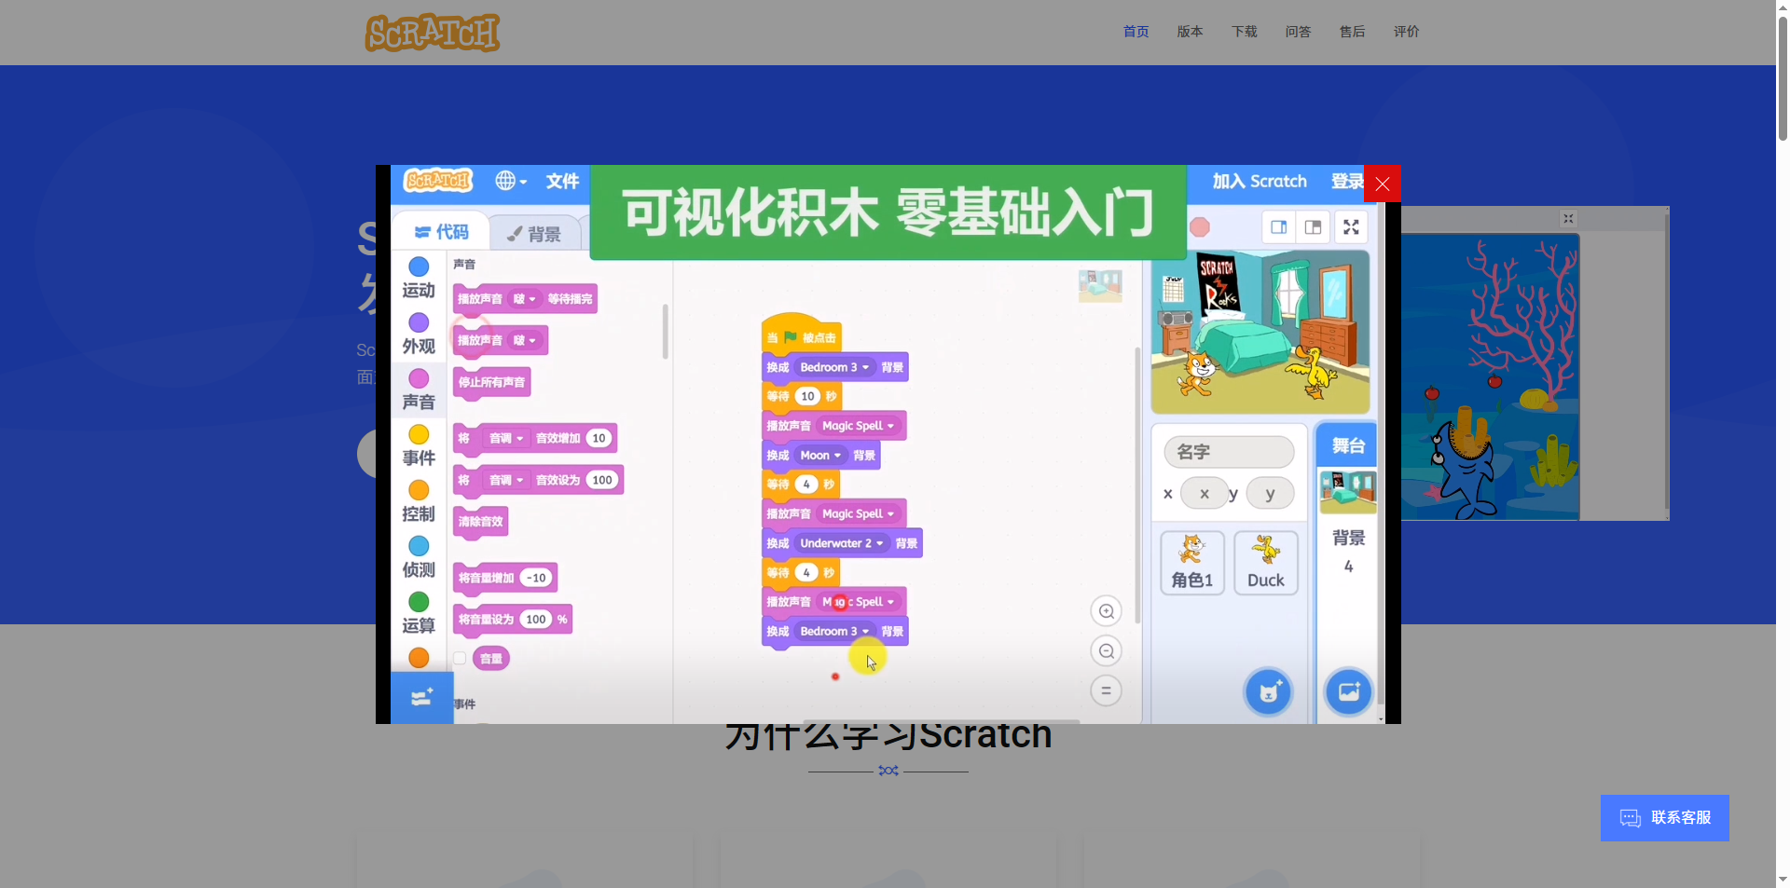Image resolution: width=1790 pixels, height=888 pixels.
Task: Switch to the 背景 (Backdrops) tab
Action: click(535, 232)
